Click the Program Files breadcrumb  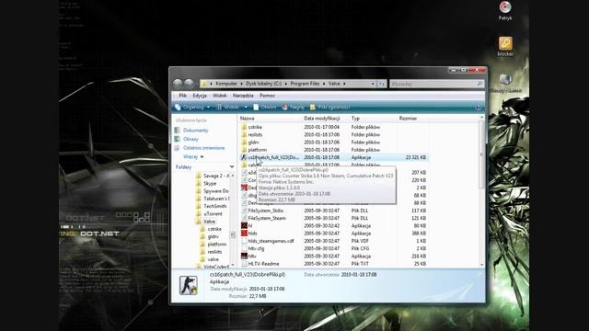click(x=305, y=84)
